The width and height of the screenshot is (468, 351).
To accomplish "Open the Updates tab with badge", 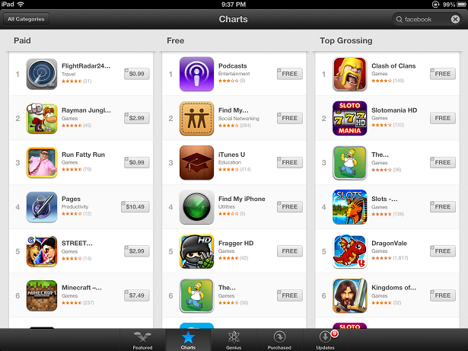I will tap(326, 340).
